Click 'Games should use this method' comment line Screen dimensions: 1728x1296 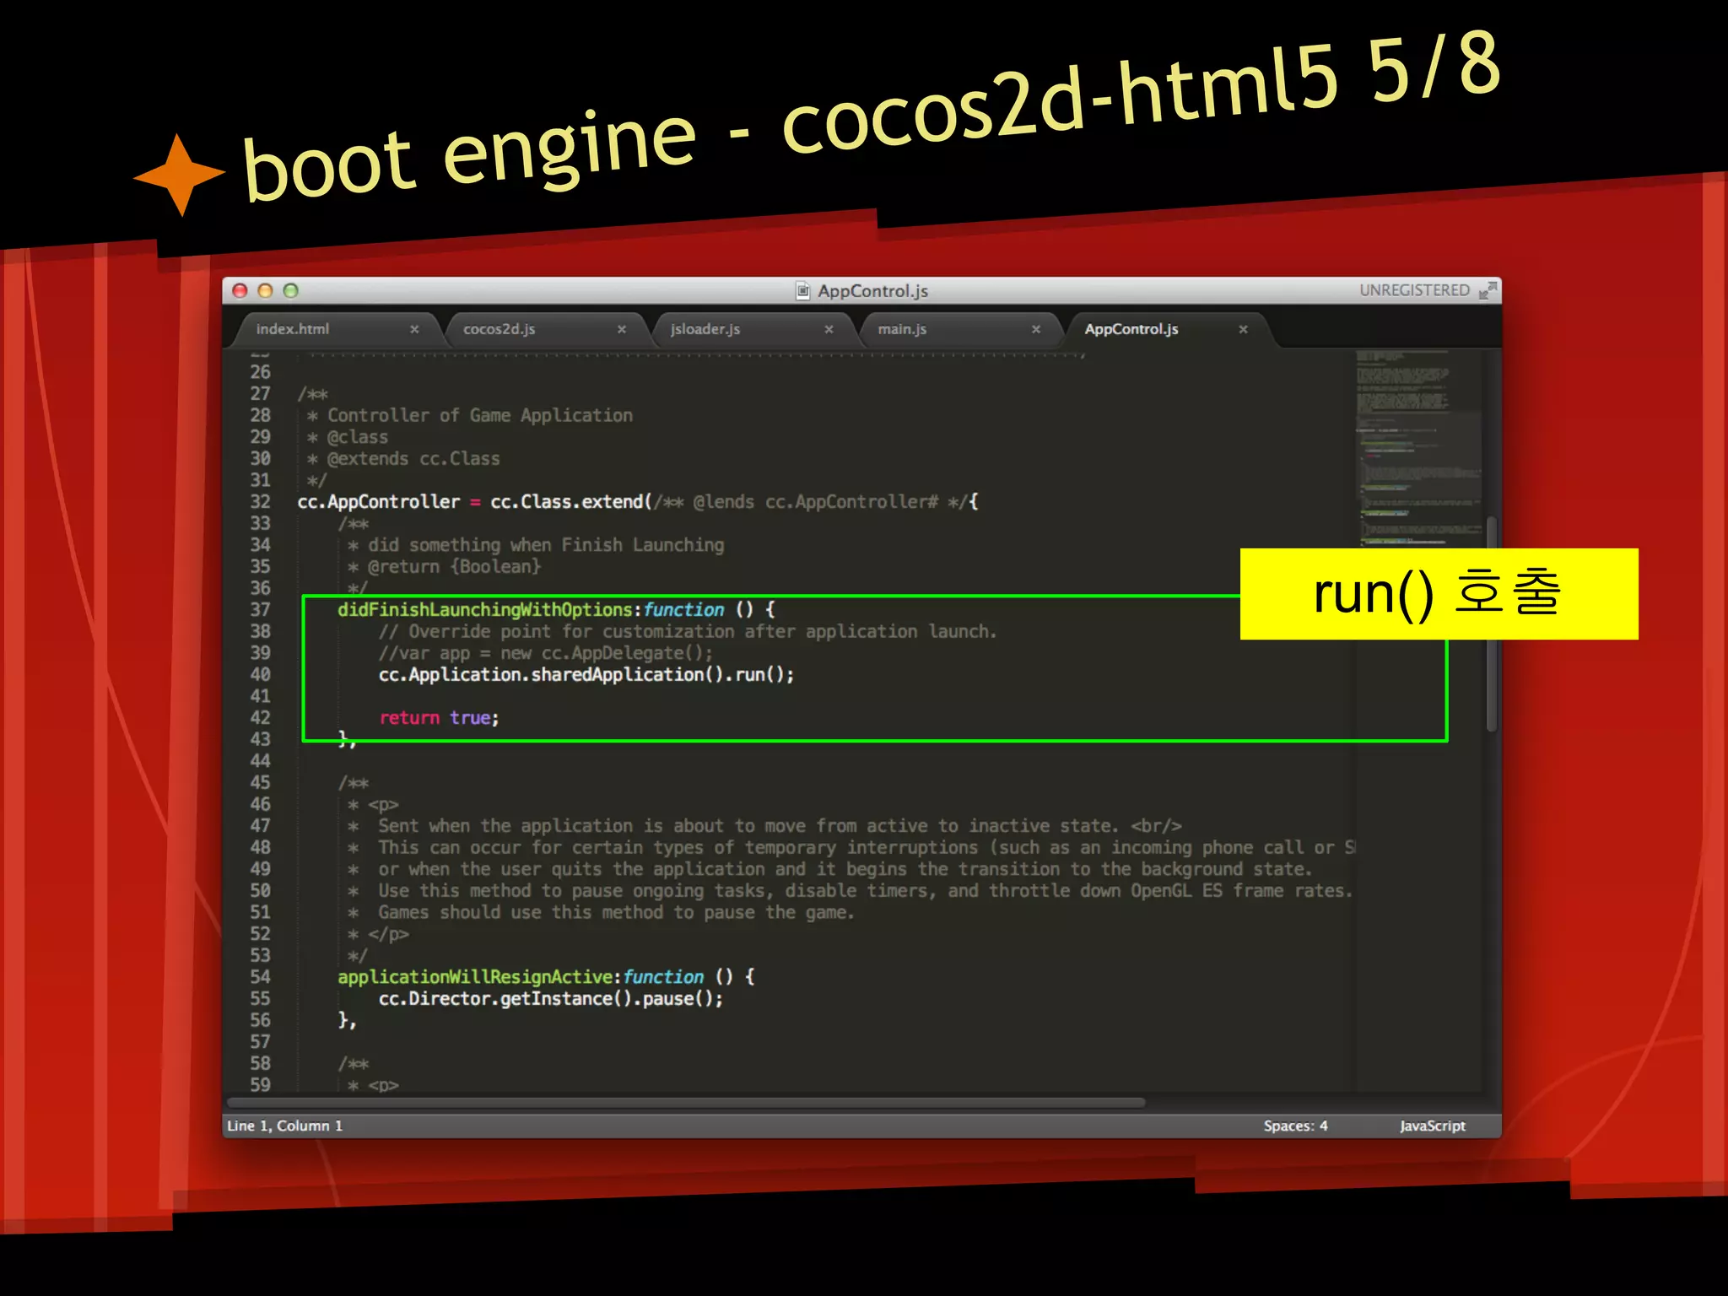616,912
